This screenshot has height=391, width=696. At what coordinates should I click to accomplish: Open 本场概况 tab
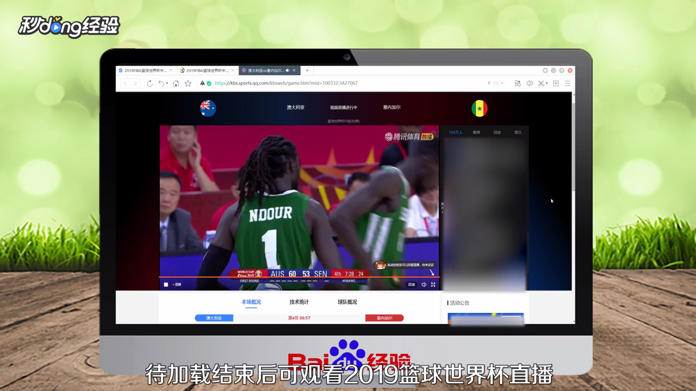click(251, 302)
